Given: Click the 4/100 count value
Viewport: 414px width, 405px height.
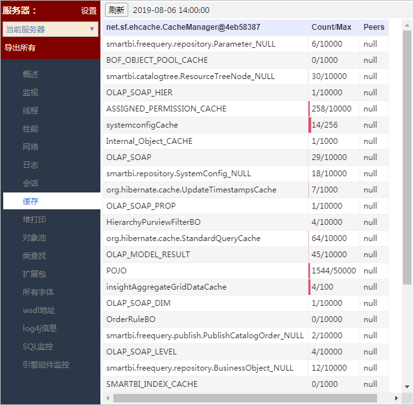Looking at the screenshot, I should [323, 286].
